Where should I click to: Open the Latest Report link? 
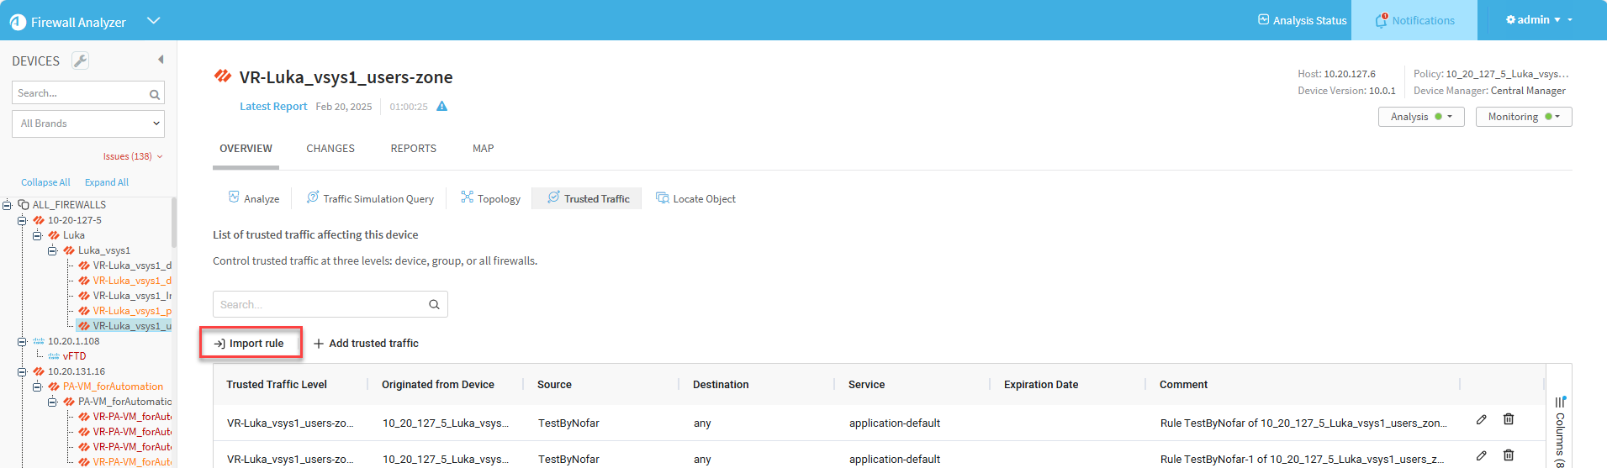coord(273,107)
